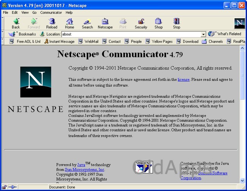Click the "Netscape Communicator 4.79" heading
The width and height of the screenshot is (247, 191).
(x=120, y=54)
